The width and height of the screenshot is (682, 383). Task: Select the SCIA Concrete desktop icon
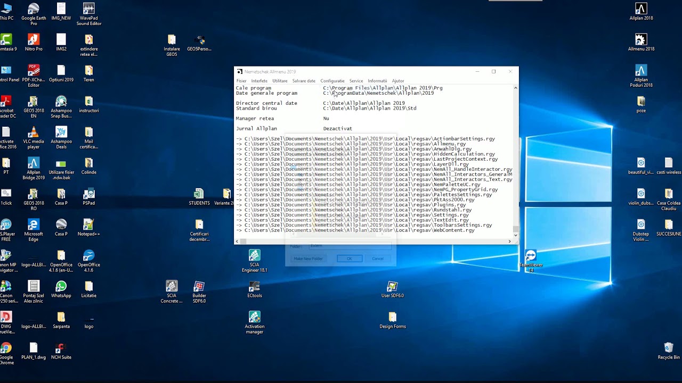coord(172,292)
